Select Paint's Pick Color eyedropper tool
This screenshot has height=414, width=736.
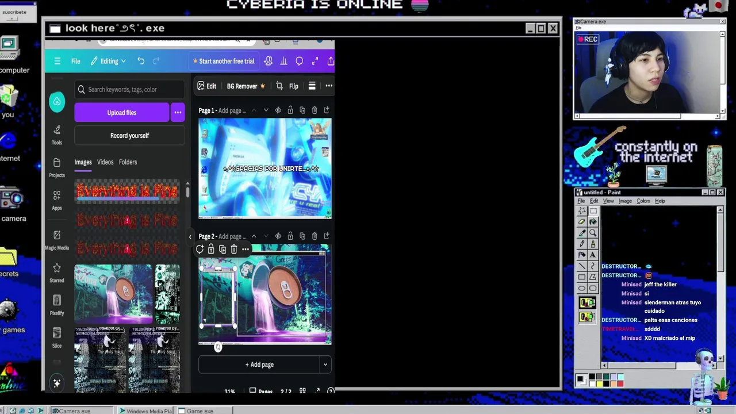[x=582, y=232]
